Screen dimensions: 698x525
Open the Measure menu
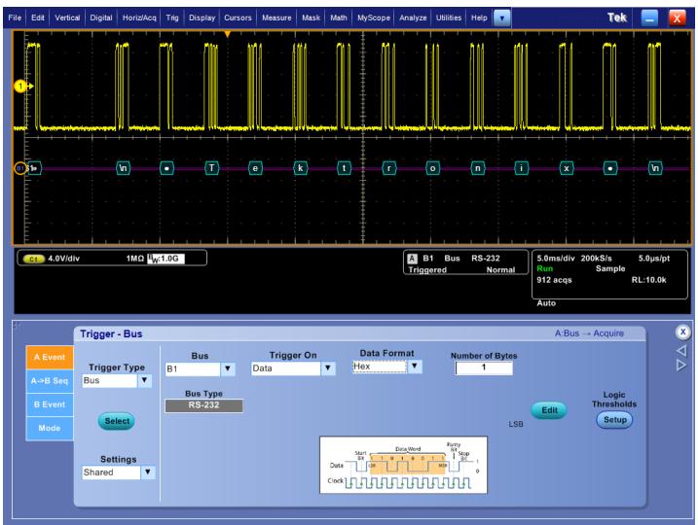tap(276, 17)
